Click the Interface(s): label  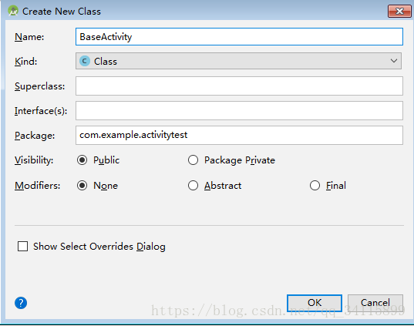pos(41,111)
